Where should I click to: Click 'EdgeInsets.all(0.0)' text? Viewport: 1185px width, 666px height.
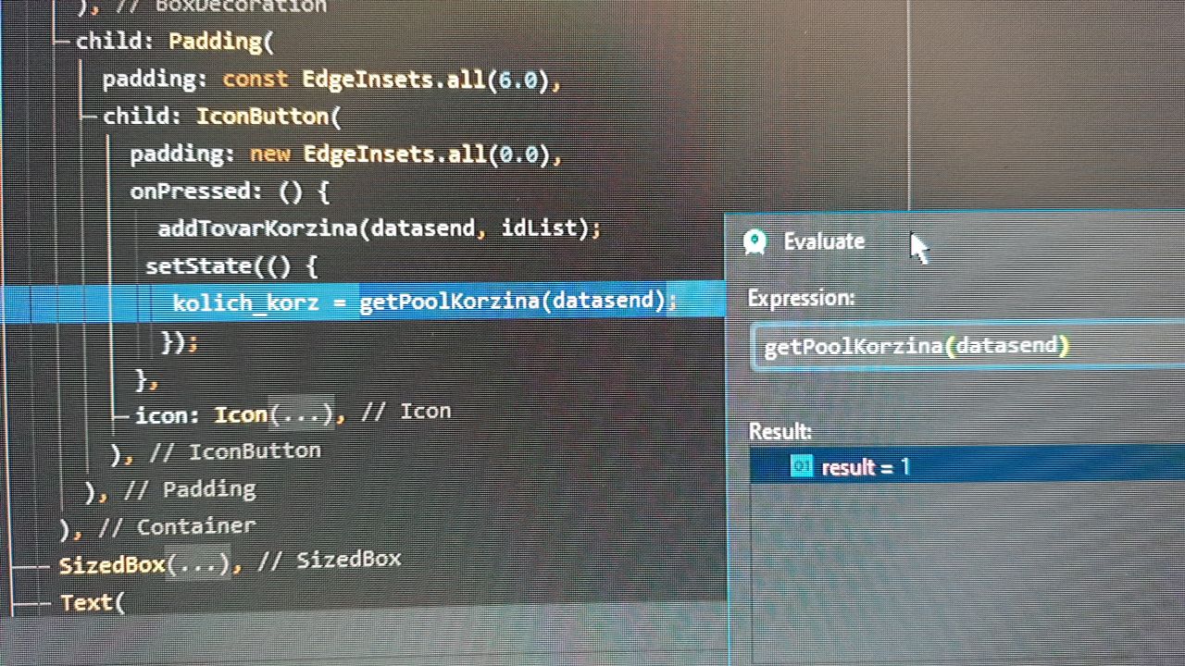click(428, 154)
